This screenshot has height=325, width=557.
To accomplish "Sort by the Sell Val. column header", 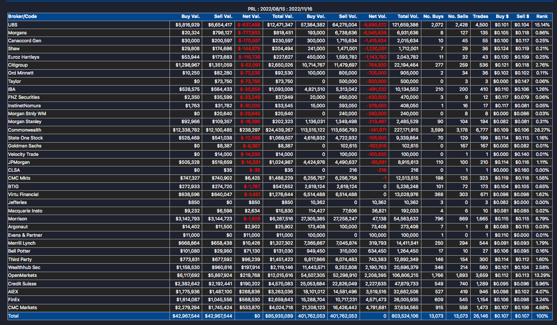I will point(223,16).
